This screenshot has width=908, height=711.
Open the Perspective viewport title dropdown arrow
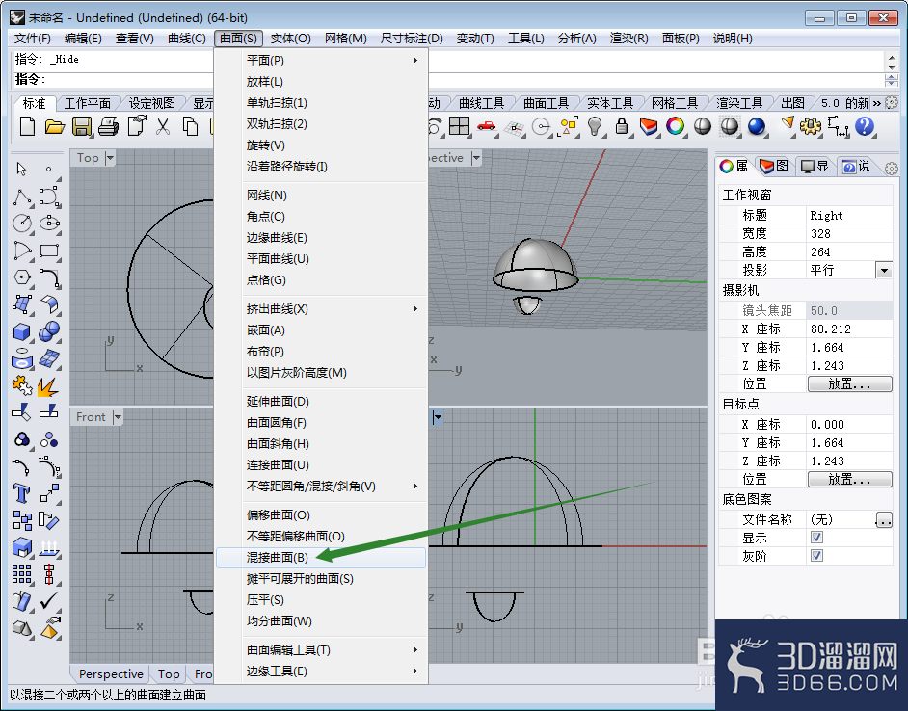point(476,158)
